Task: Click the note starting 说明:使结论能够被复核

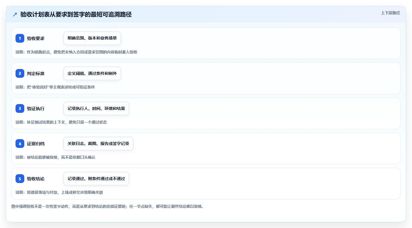Action: coord(55,157)
